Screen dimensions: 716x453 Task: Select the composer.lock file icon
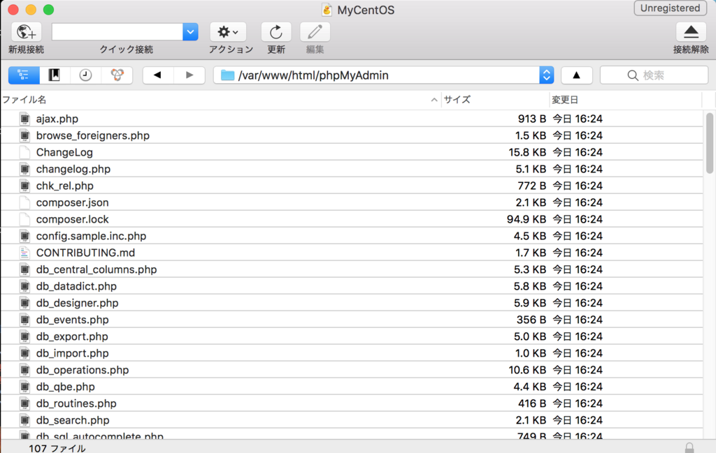pyautogui.click(x=24, y=219)
